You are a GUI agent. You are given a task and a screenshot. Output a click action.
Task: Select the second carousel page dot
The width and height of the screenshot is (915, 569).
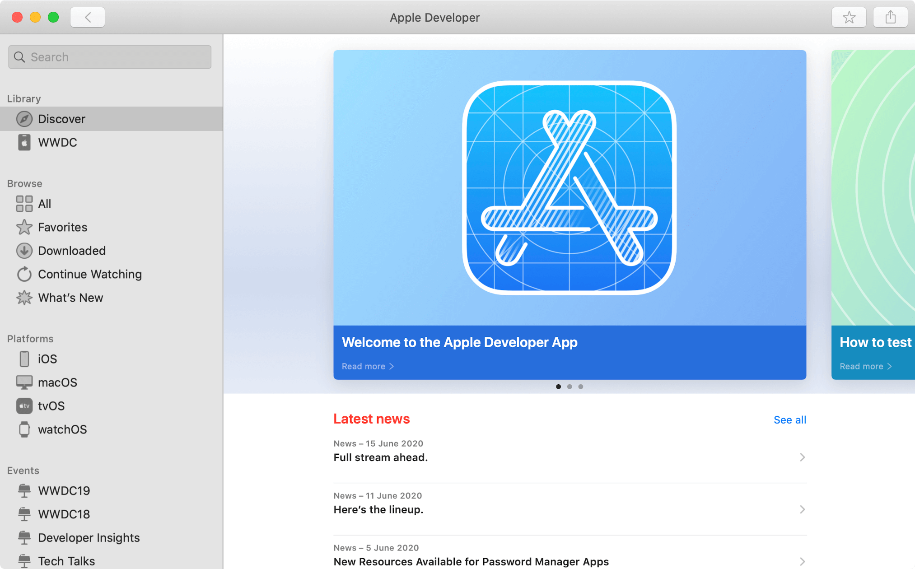click(x=570, y=387)
